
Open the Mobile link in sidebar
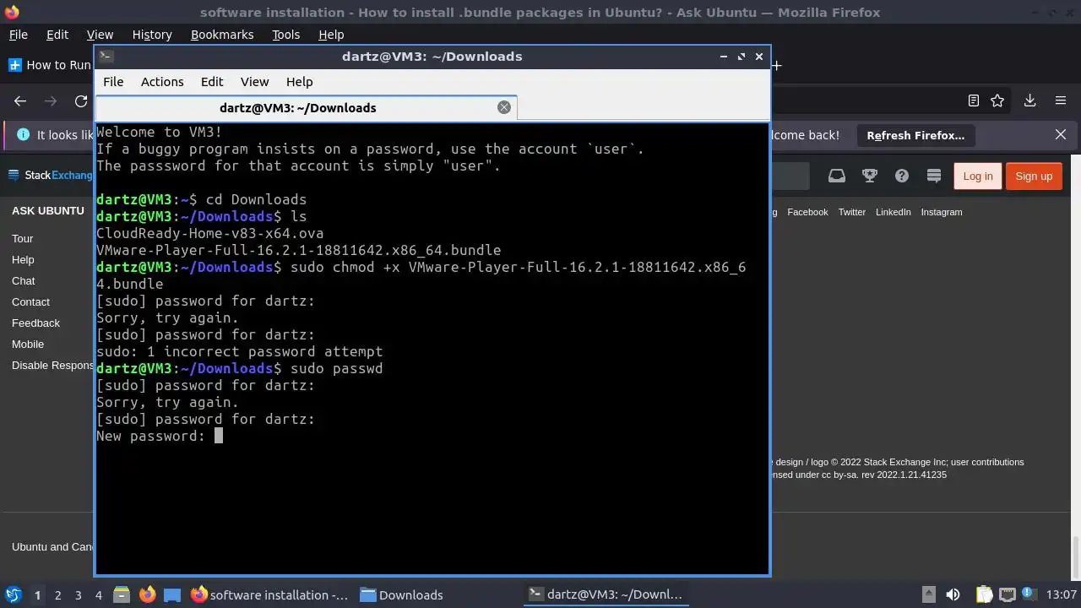(28, 344)
